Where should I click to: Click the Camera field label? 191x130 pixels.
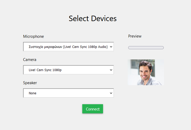(30, 60)
